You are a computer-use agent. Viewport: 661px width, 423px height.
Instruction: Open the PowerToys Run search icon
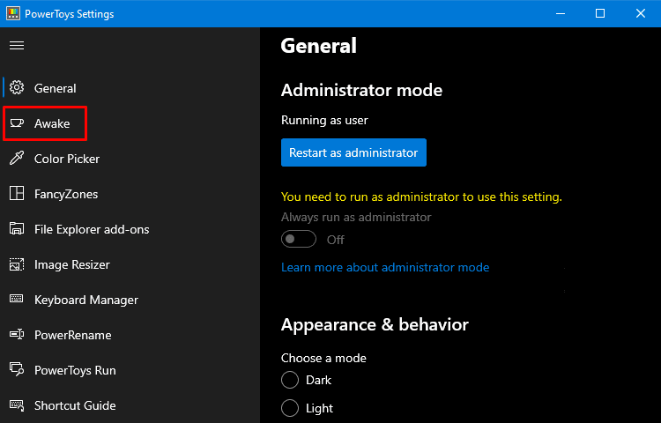click(17, 369)
